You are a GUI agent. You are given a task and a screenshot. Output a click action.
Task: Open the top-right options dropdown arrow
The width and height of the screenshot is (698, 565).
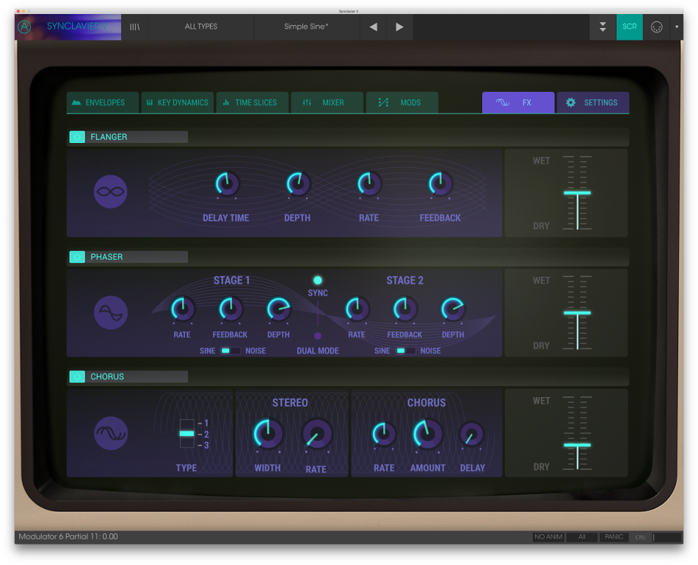677,26
